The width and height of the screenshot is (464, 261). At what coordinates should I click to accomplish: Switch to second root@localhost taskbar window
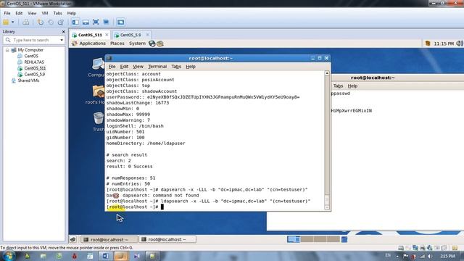click(x=167, y=239)
